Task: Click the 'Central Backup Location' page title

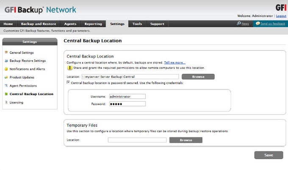Action: click(x=93, y=41)
